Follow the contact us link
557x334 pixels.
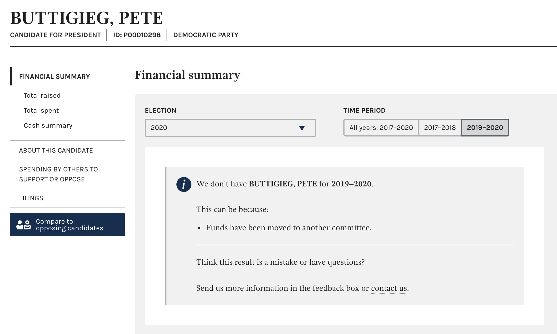pos(389,288)
